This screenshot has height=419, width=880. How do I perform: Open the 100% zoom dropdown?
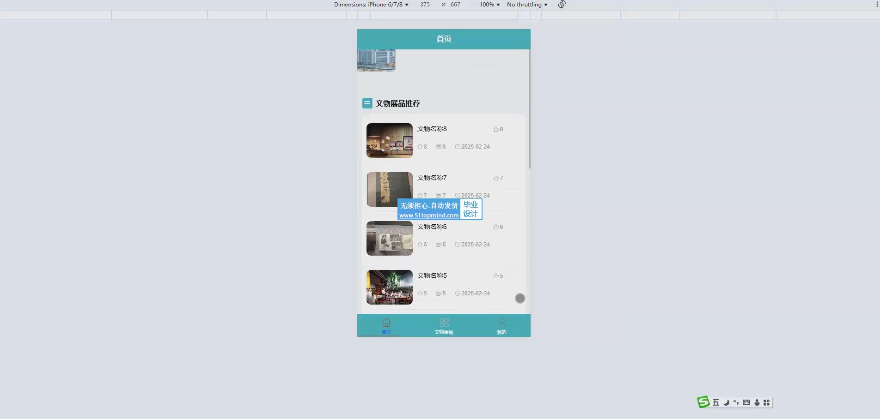click(x=489, y=5)
